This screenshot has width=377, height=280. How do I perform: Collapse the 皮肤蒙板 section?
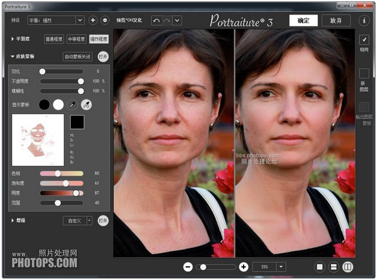[x=13, y=57]
